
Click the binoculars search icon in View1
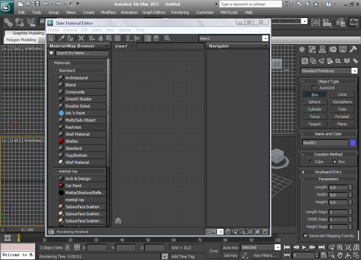[118, 221]
